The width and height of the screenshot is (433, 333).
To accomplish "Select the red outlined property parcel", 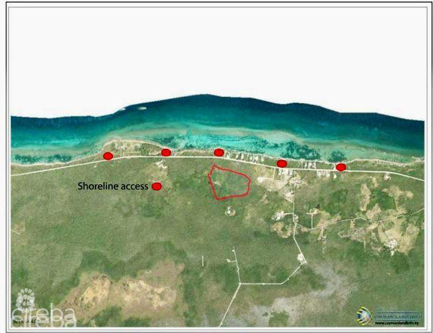I will (229, 183).
